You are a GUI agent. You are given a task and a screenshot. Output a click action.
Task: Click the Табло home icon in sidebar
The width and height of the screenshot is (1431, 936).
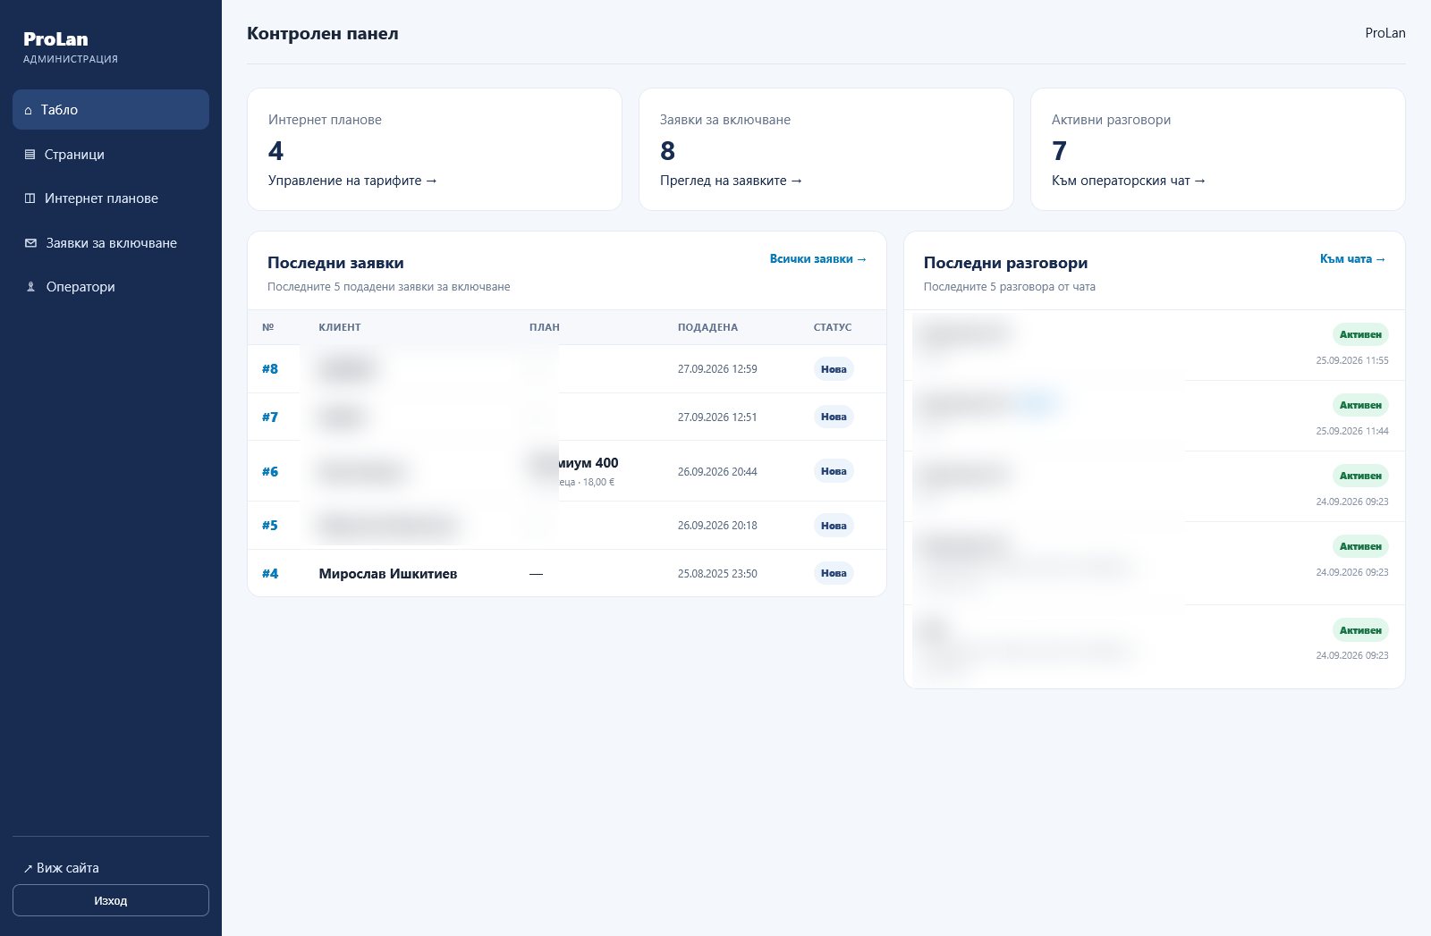[29, 110]
